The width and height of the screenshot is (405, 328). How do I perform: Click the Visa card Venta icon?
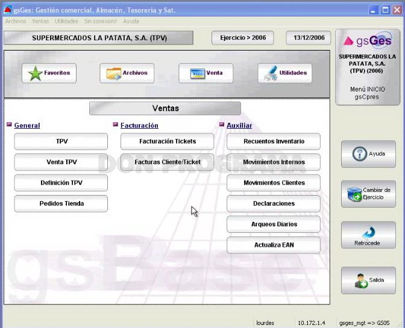tap(197, 73)
